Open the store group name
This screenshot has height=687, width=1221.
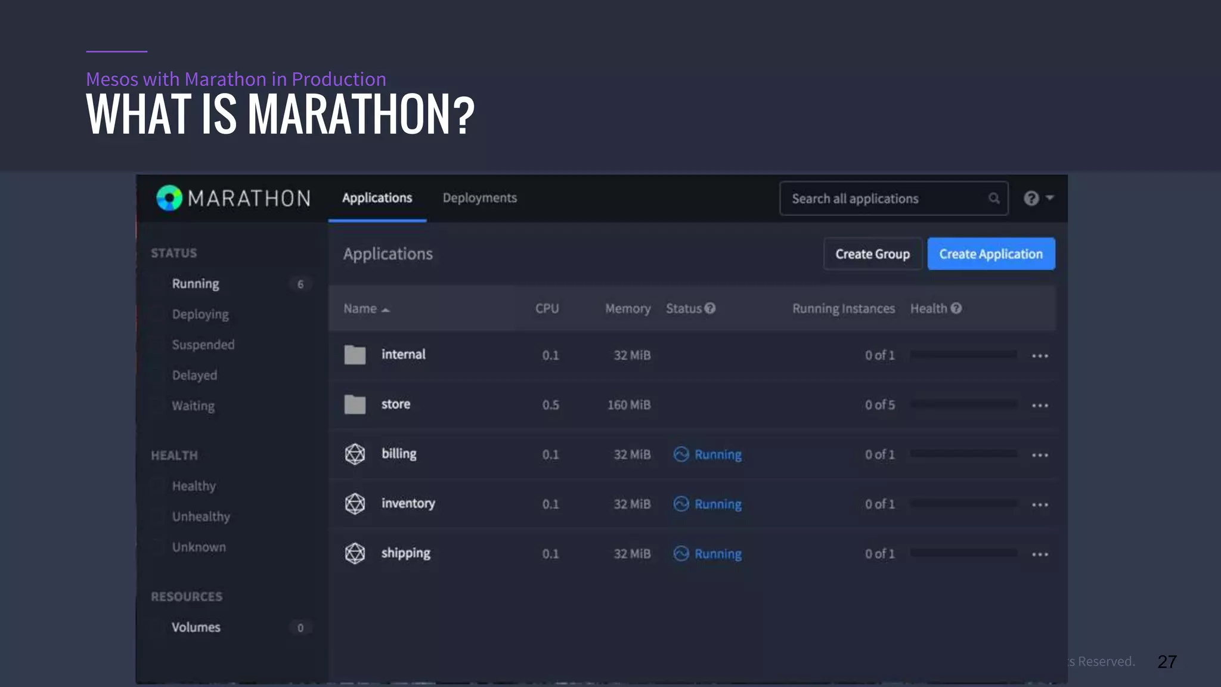click(396, 404)
